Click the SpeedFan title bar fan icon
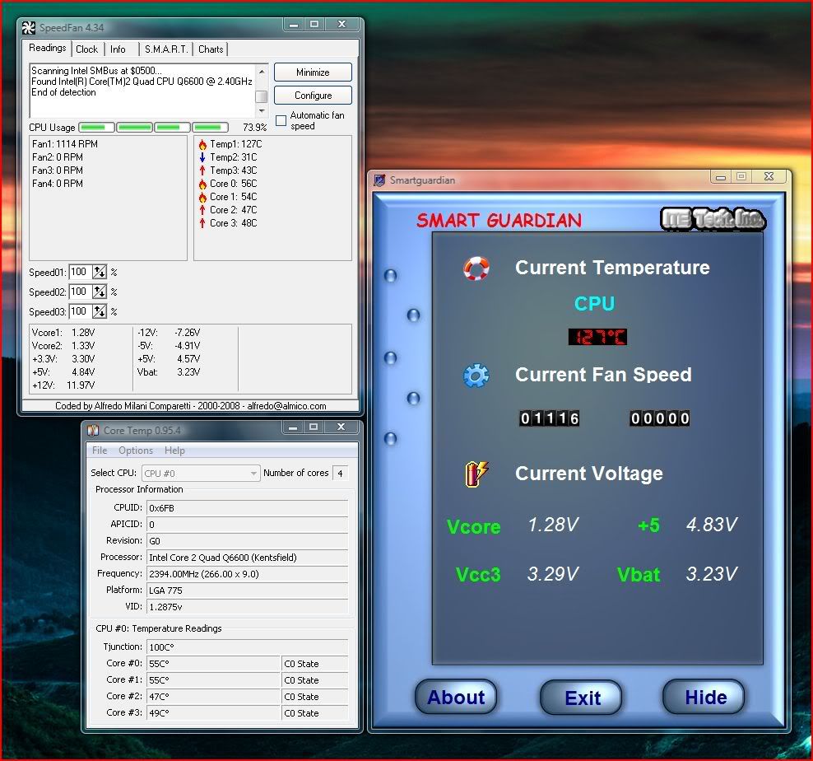Image resolution: width=813 pixels, height=761 pixels. pos(29,27)
